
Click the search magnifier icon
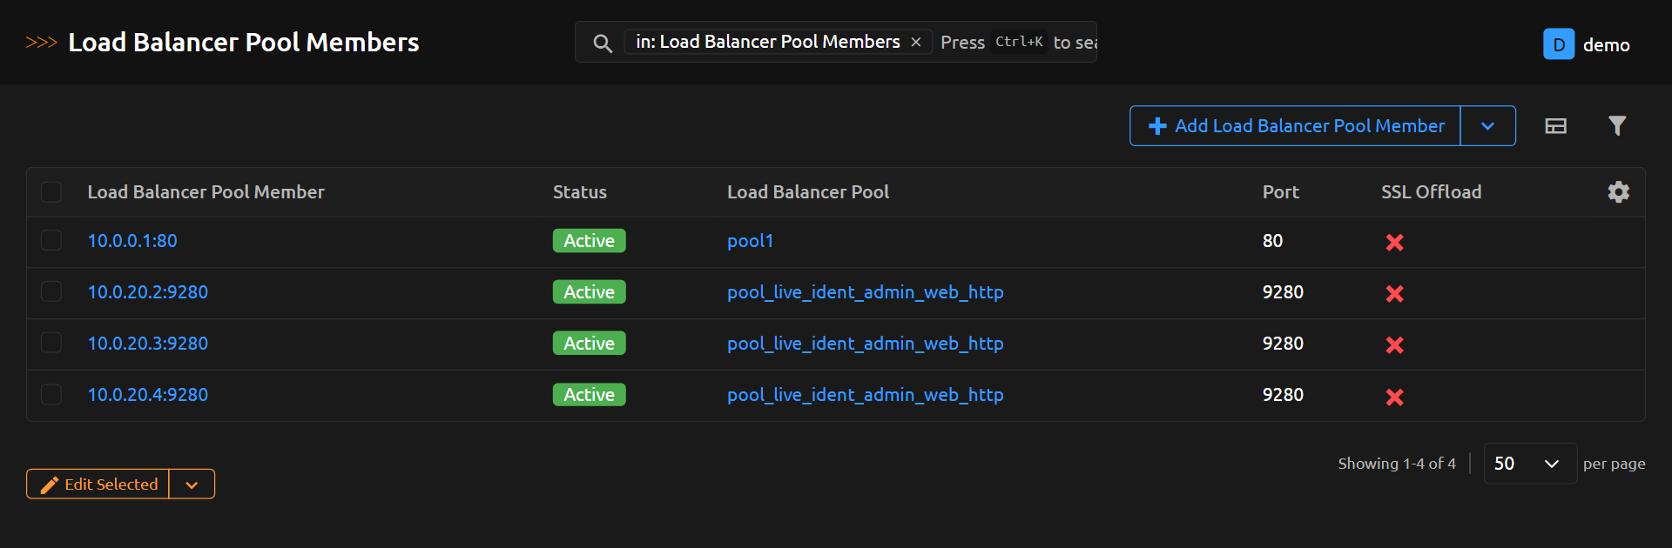[602, 43]
